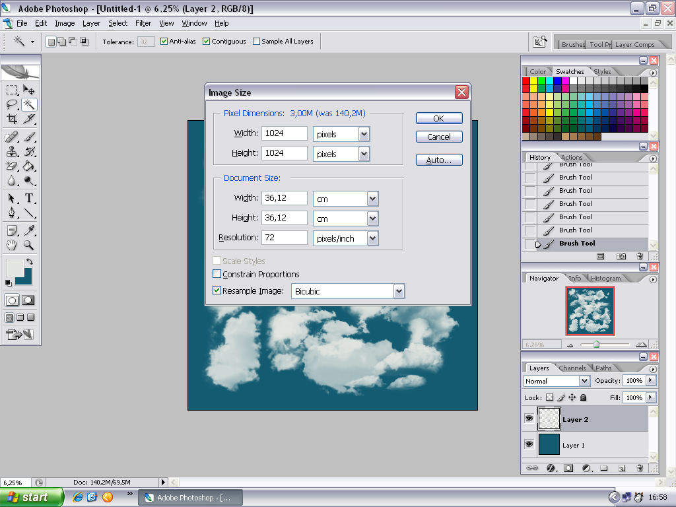Image resolution: width=676 pixels, height=507 pixels.
Task: Switch to the Channels tab
Action: [x=572, y=368]
